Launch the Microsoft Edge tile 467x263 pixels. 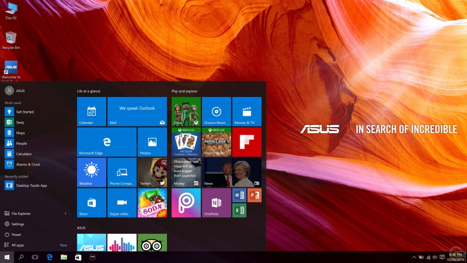(107, 142)
